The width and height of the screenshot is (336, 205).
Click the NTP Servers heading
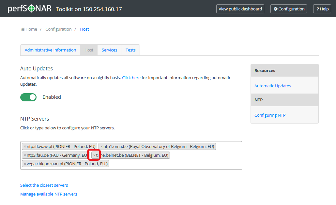tap(35, 119)
